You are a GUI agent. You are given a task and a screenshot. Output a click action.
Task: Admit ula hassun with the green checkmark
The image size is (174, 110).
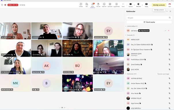[165, 31]
